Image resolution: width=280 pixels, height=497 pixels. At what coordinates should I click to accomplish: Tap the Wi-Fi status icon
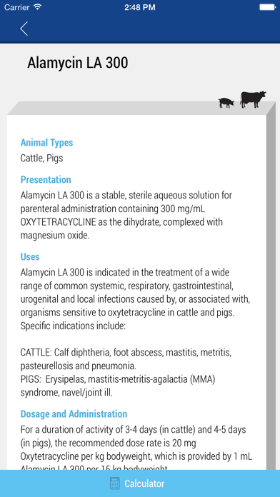click(x=38, y=7)
